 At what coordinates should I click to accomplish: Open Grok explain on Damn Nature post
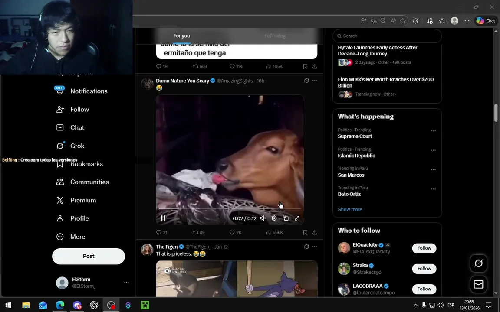[x=306, y=81]
